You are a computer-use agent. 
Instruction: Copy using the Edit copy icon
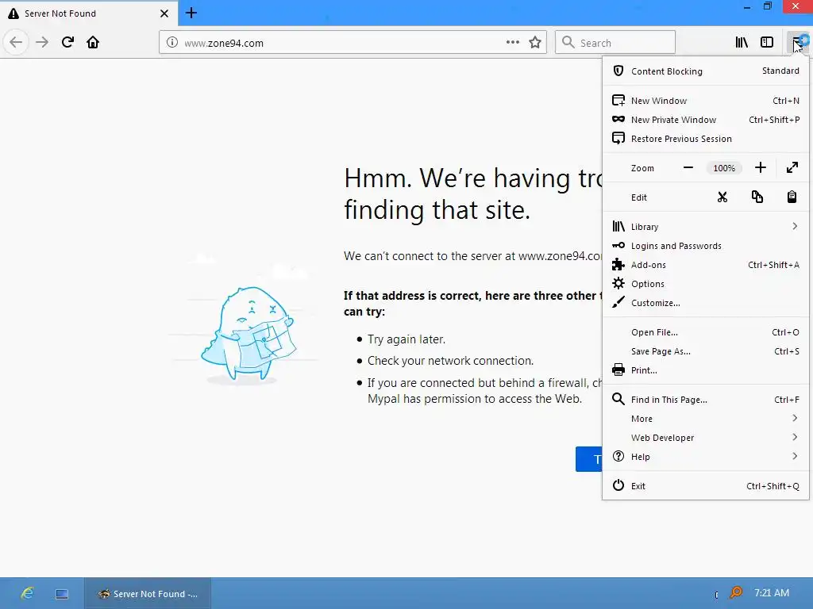pos(757,197)
